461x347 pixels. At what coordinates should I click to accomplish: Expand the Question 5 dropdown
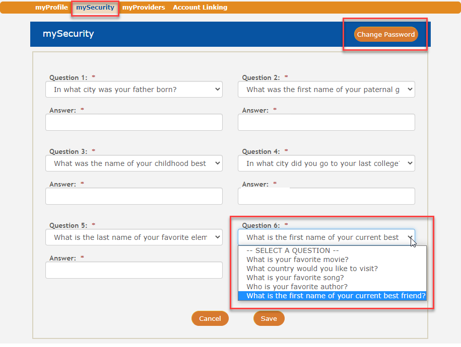pyautogui.click(x=134, y=237)
